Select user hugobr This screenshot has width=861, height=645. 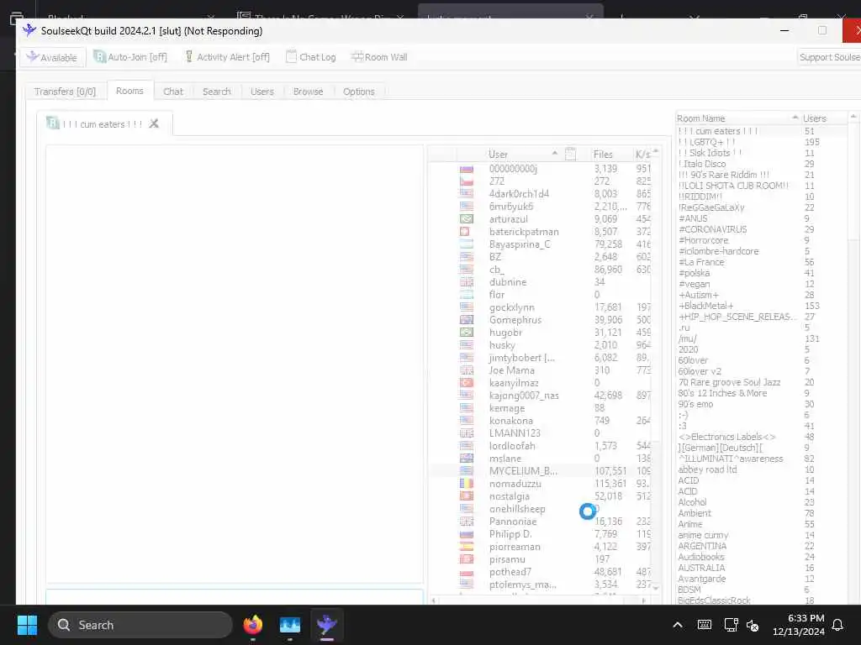click(x=505, y=333)
